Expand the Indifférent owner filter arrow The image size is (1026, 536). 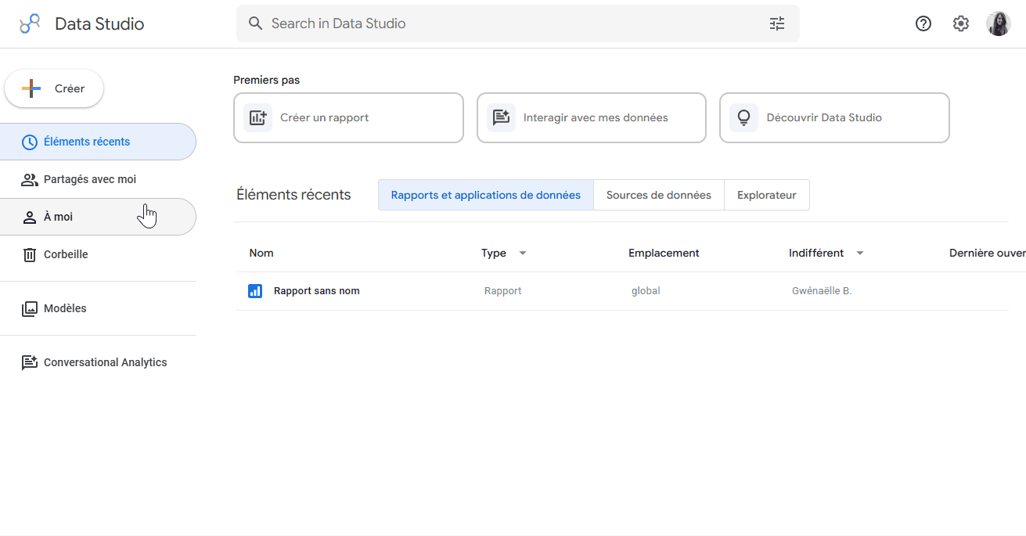[x=860, y=253]
